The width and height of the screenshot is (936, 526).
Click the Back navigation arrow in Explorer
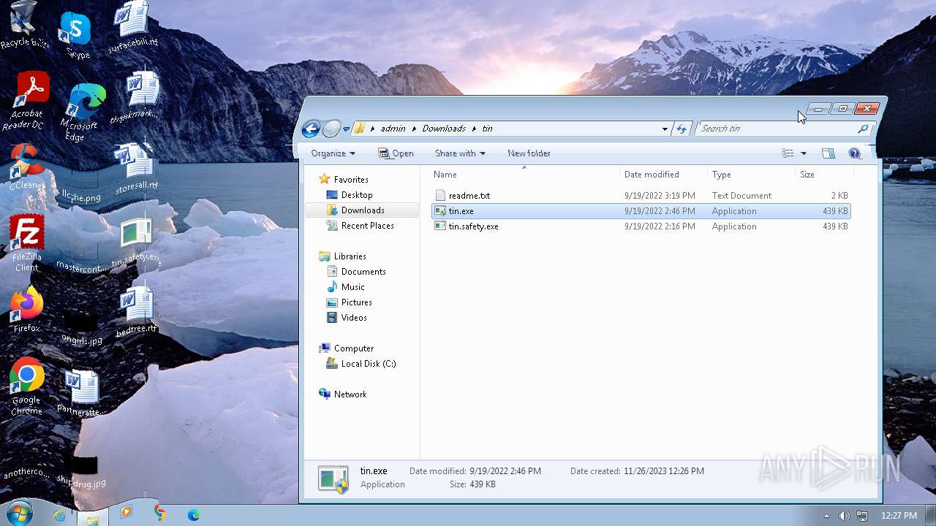(x=311, y=129)
